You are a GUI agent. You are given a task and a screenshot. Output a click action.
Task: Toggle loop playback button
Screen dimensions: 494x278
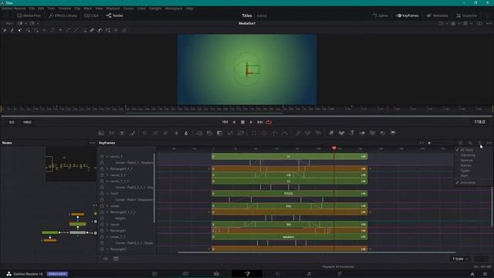pos(269,122)
